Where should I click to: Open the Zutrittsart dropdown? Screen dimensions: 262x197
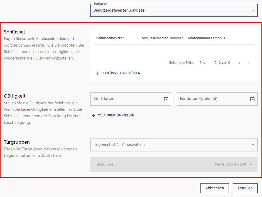174,10
